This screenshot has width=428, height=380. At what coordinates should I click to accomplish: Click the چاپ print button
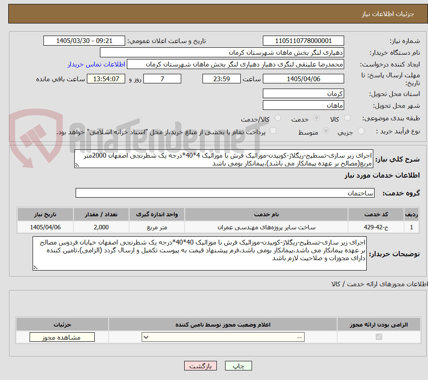[238, 366]
